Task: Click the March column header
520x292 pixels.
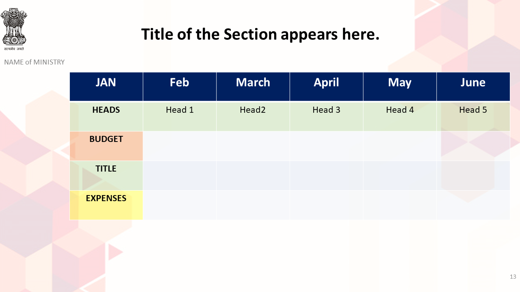Action: pyautogui.click(x=253, y=87)
